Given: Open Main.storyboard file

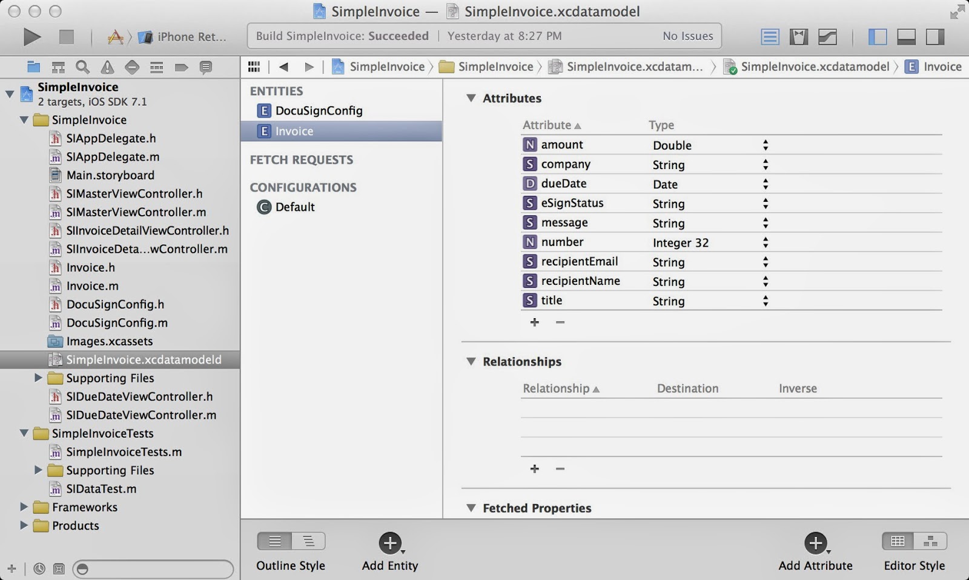Looking at the screenshot, I should [x=110, y=175].
